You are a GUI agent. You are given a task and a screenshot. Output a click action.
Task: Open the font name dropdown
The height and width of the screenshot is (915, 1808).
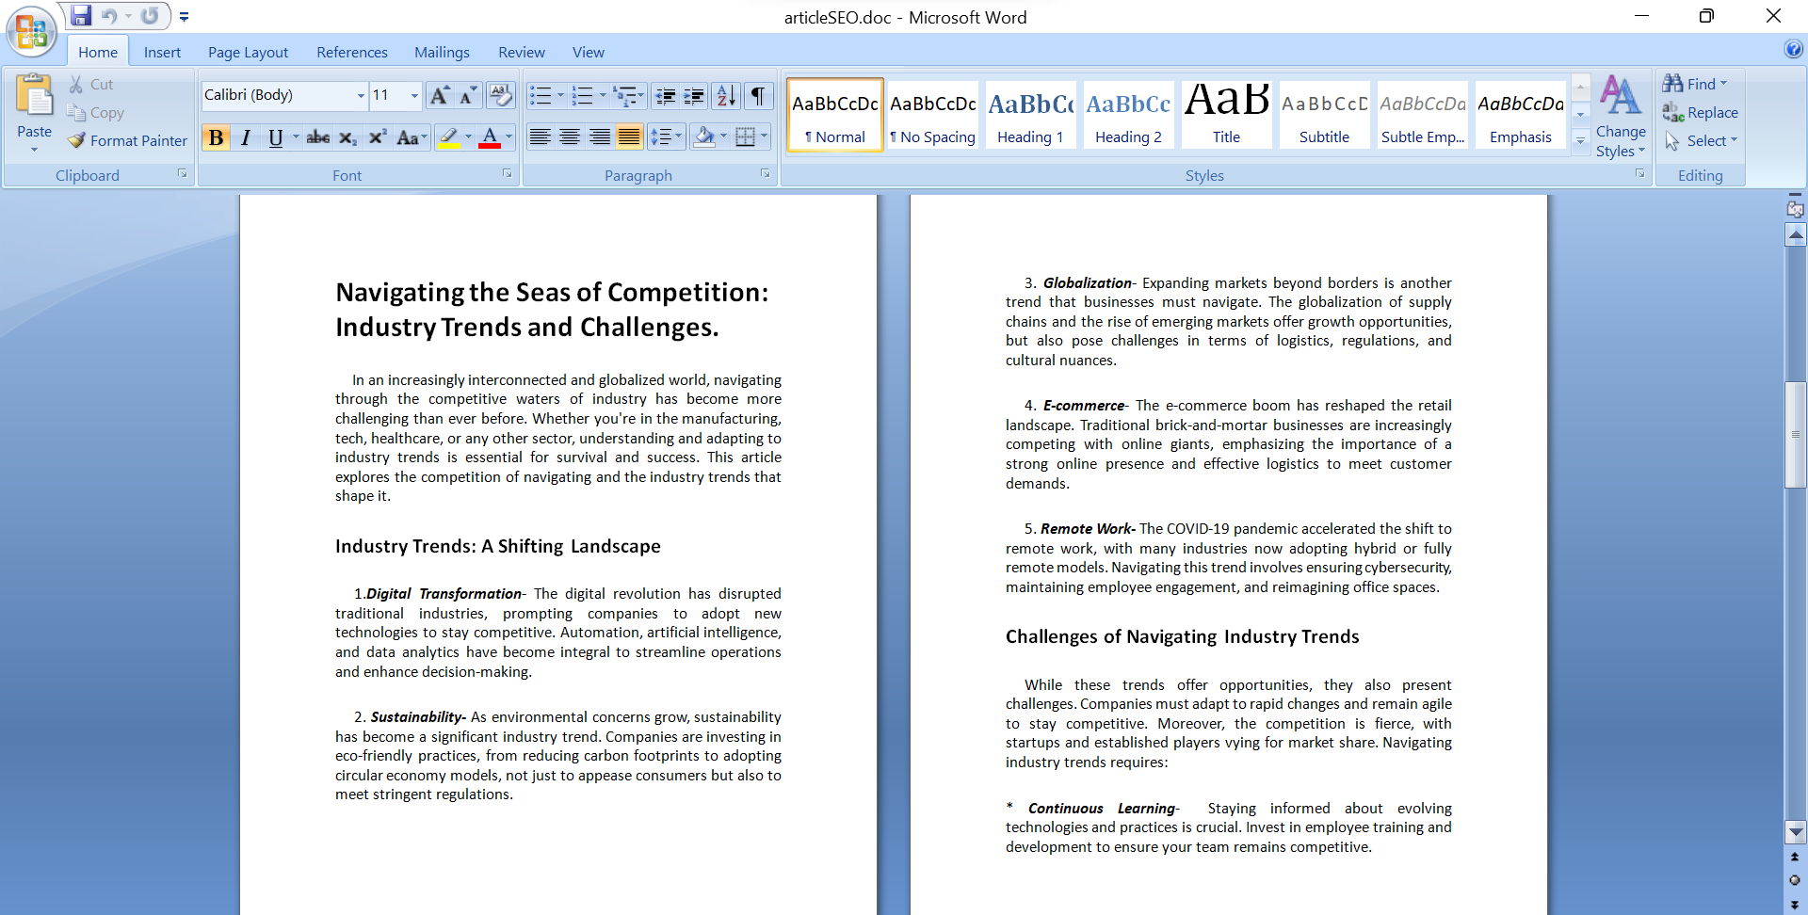tap(360, 95)
